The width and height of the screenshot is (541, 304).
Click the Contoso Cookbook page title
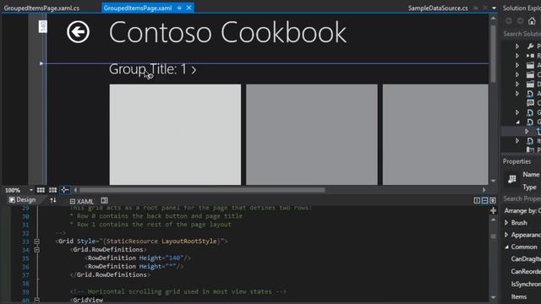tap(227, 32)
